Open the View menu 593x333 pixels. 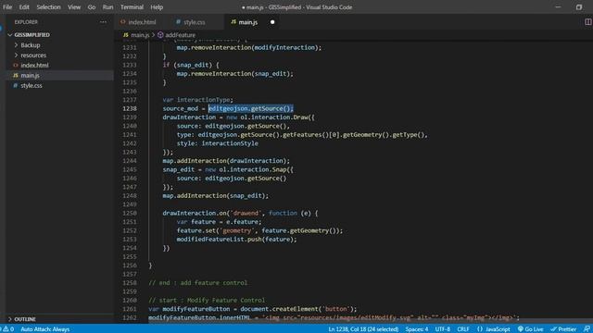coord(74,7)
